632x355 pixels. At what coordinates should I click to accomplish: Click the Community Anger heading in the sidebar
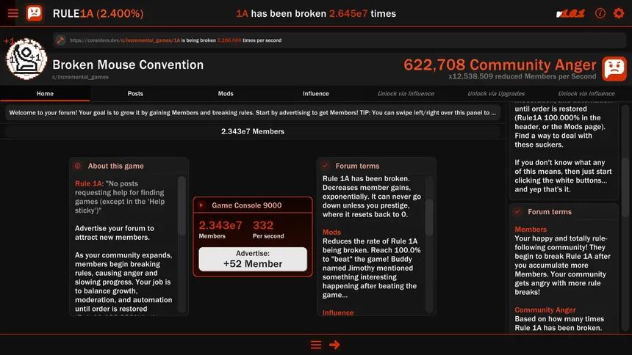point(545,310)
